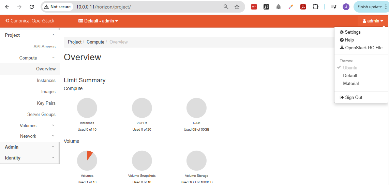
Task: Reload the page with browser refresh icon
Action: [x=32, y=7]
